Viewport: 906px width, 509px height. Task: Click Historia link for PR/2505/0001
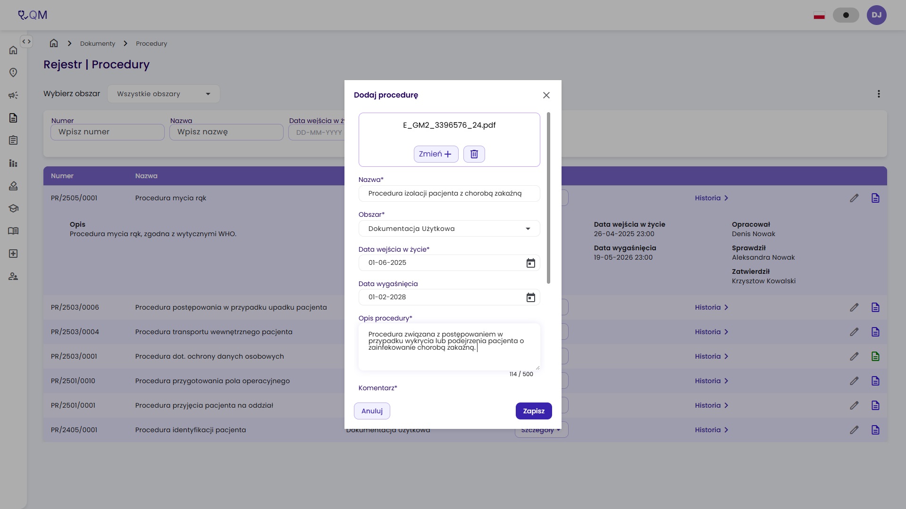point(712,198)
